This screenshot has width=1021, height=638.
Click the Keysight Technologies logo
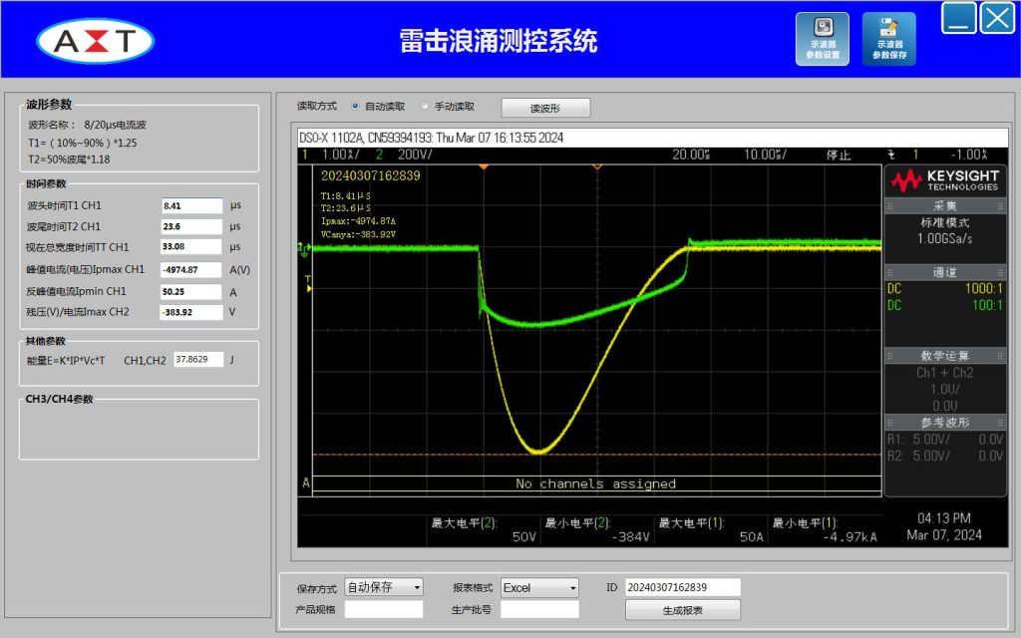pos(944,180)
